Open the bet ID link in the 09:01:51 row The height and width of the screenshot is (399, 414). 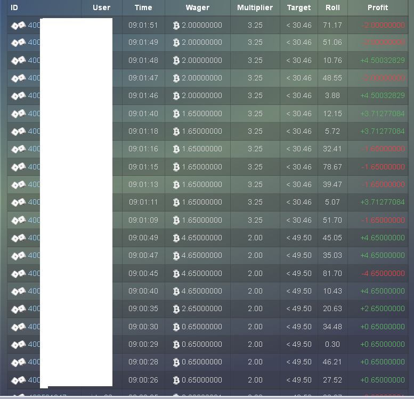[x=34, y=26]
